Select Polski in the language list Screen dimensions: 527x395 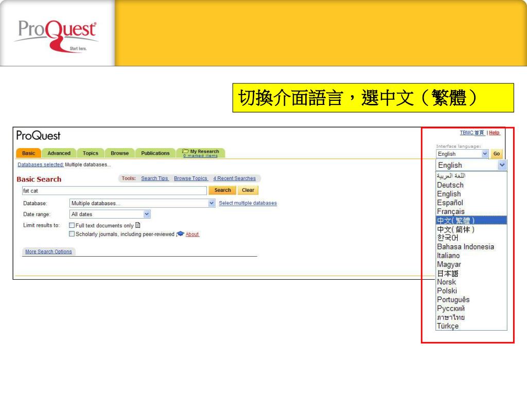(471, 291)
